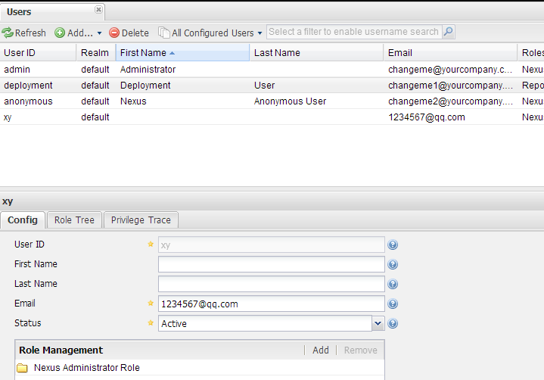Click the changeme1@yourcompany email cell
This screenshot has width=544, height=380.
pyautogui.click(x=450, y=86)
